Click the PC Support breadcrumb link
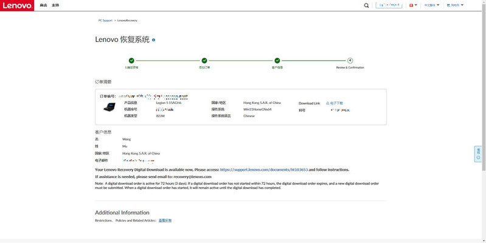 coord(105,20)
